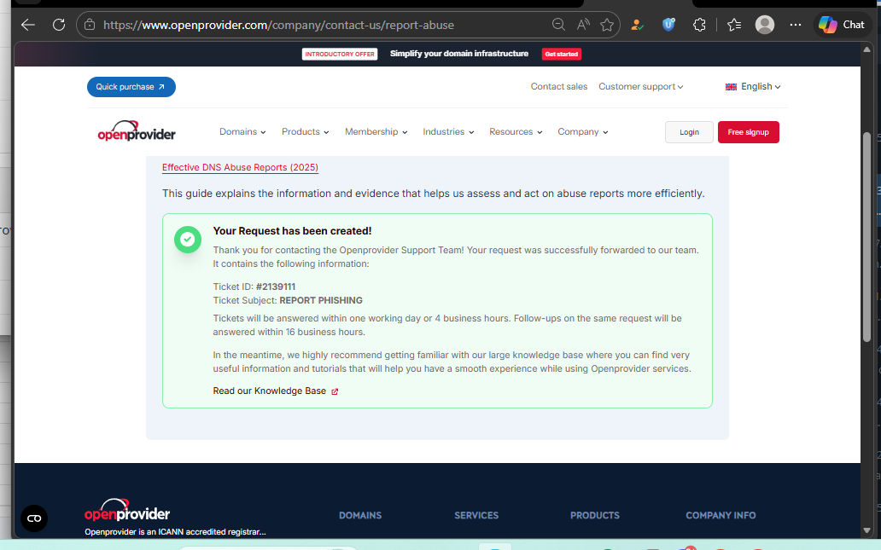Click the Your Request has been created heading
The height and width of the screenshot is (550, 881).
[292, 231]
